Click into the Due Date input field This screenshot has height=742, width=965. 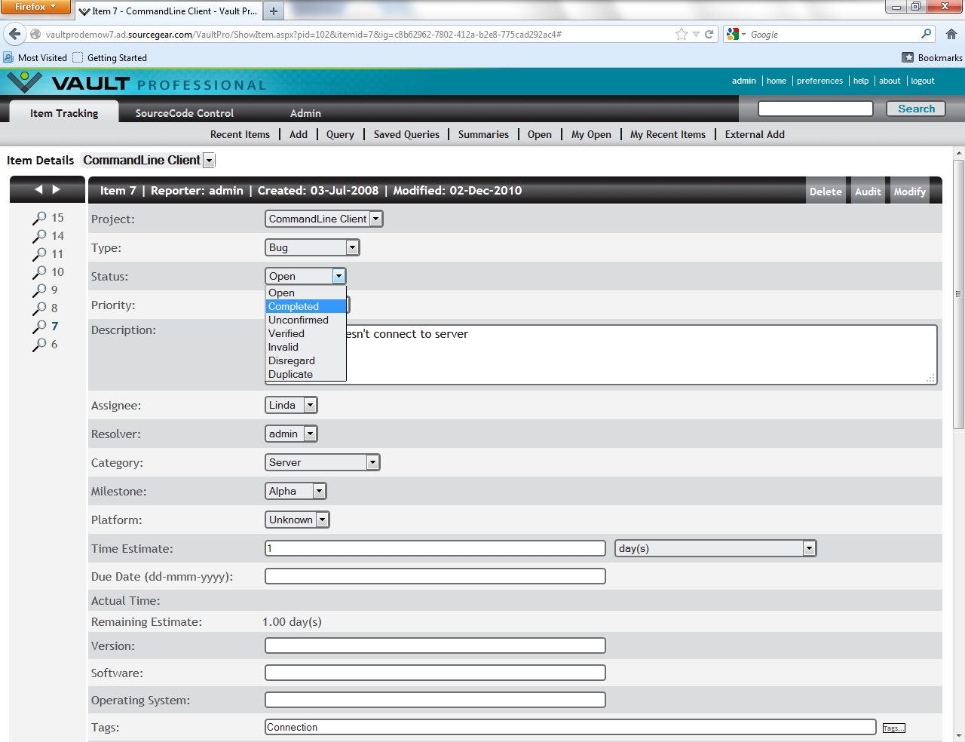(435, 576)
